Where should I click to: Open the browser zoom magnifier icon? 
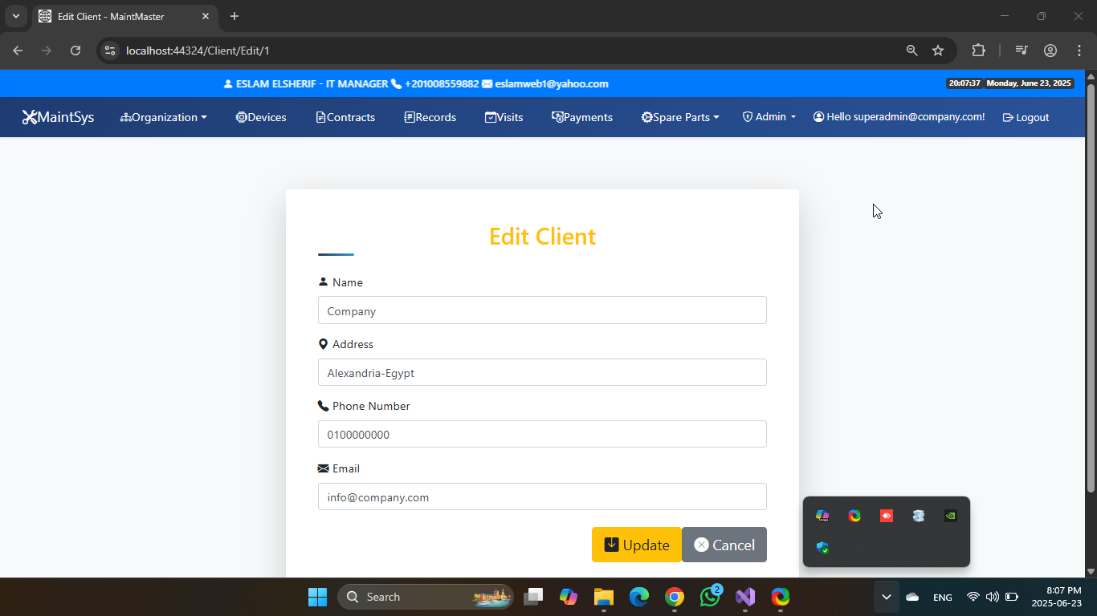tap(911, 51)
